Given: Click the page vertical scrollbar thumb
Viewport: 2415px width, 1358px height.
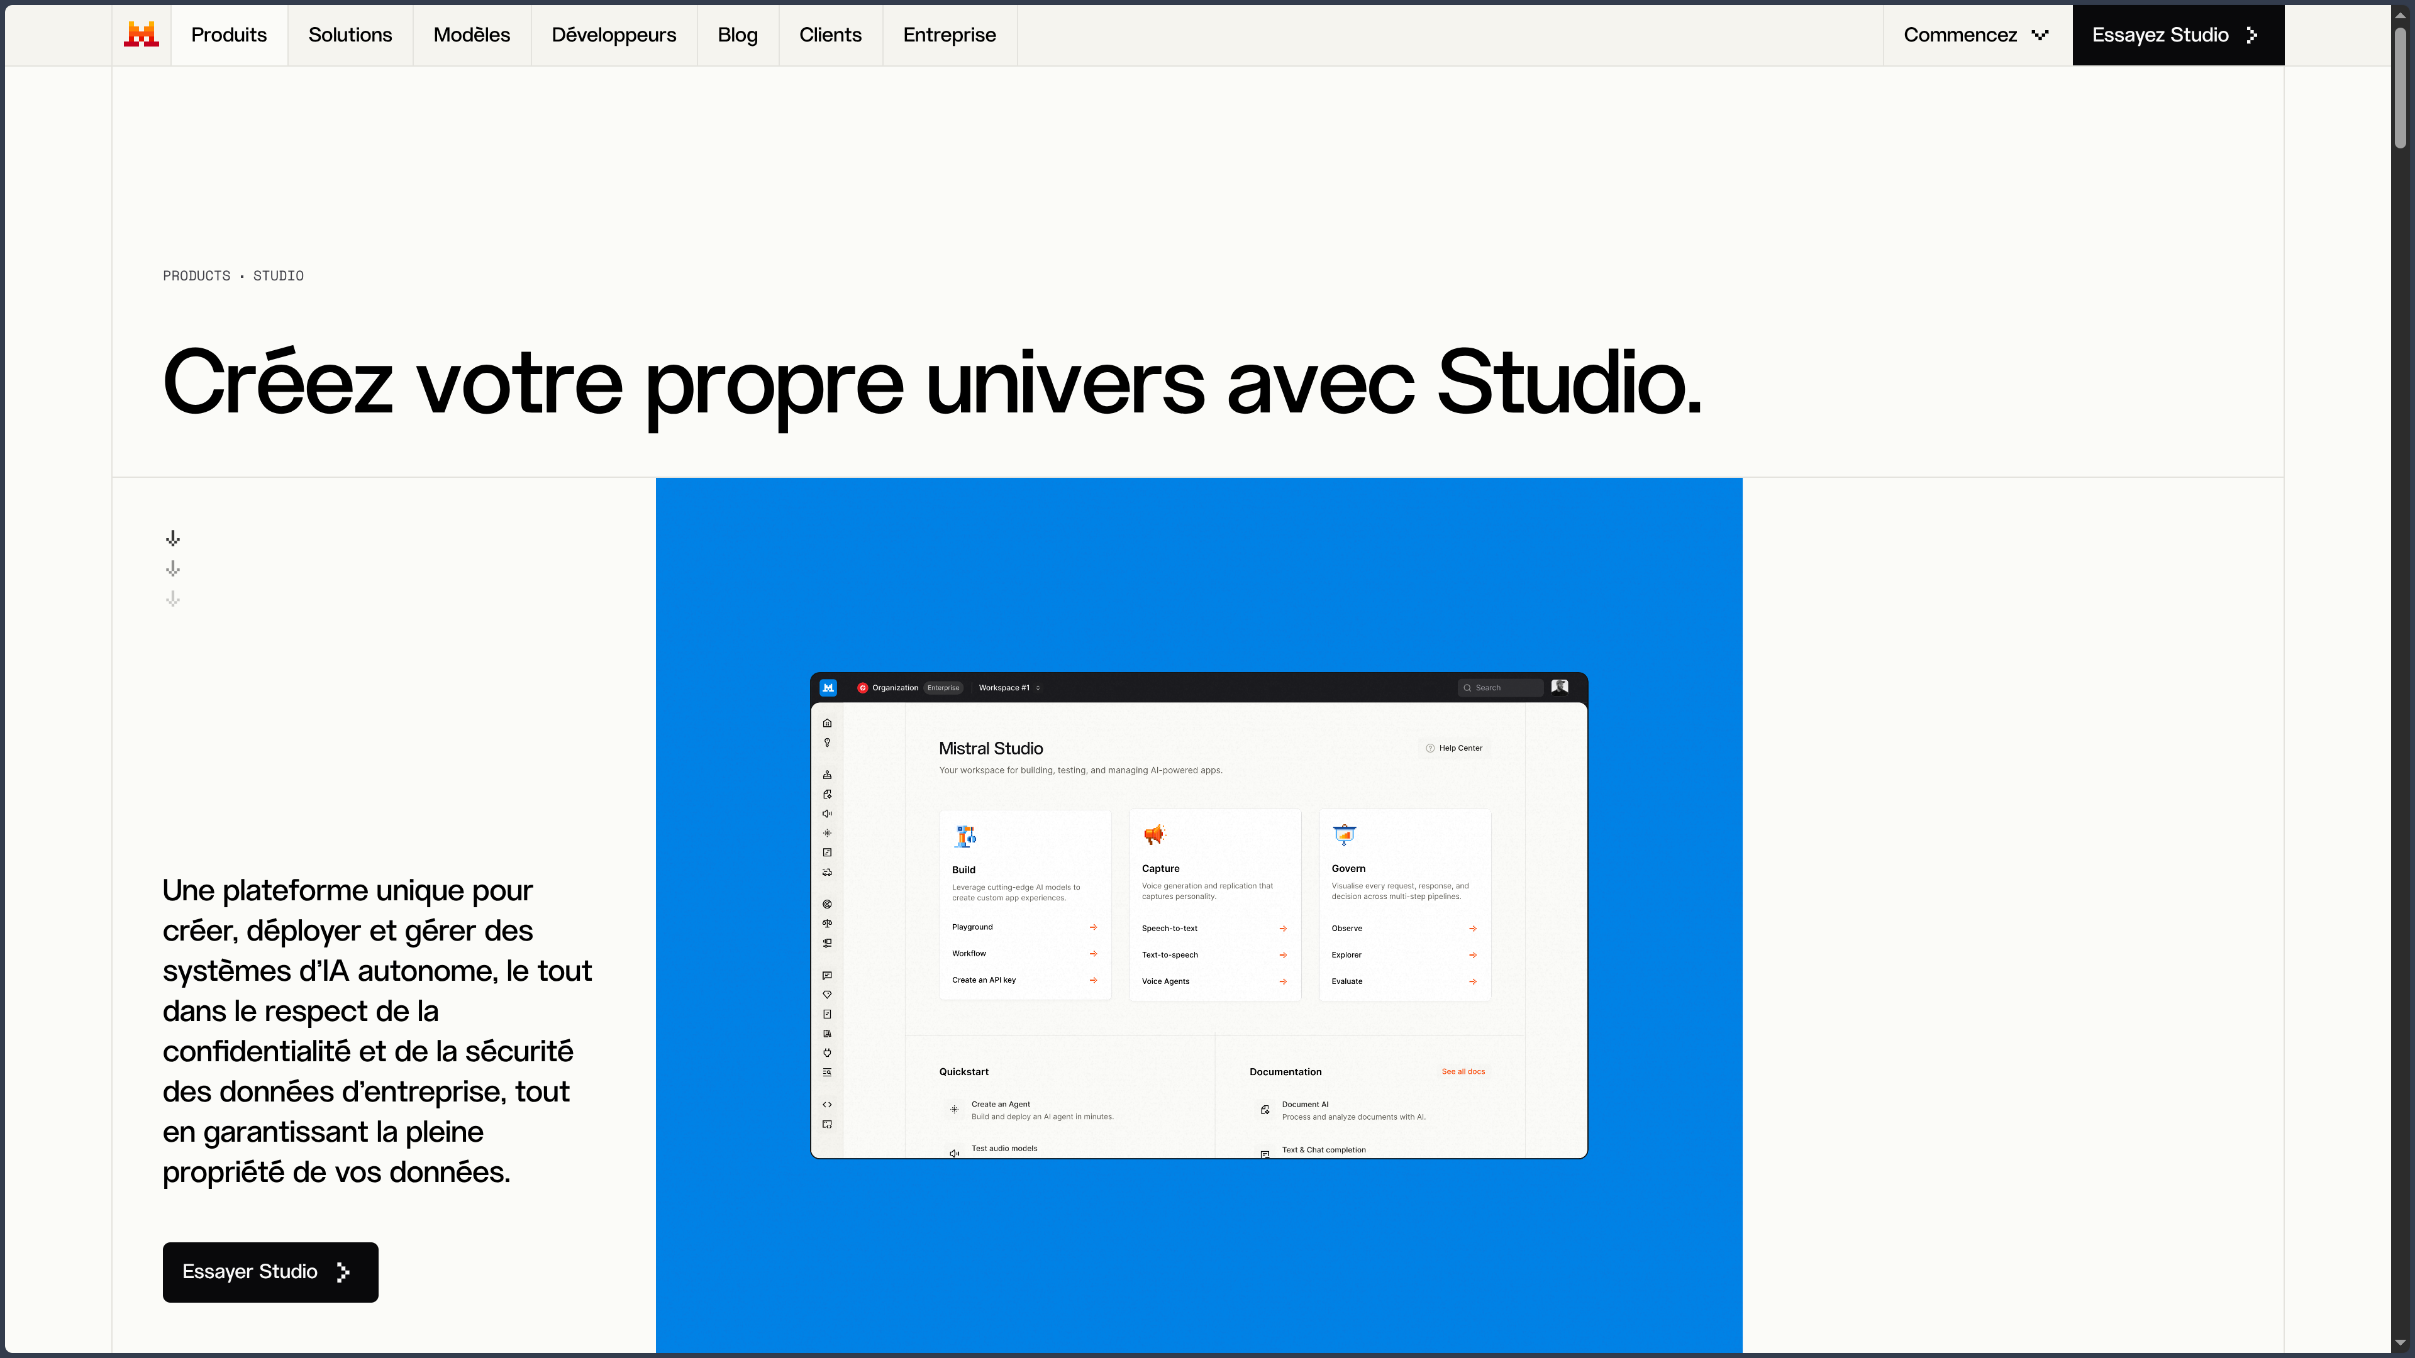Looking at the screenshot, I should [2400, 88].
